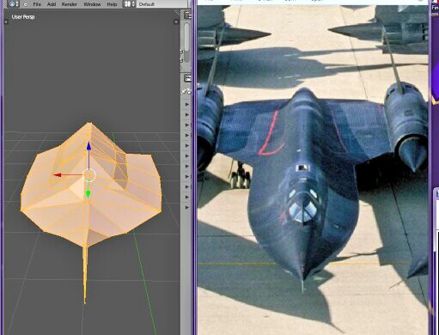439x335 pixels.
Task: Open the Outliner editor type icon
Action: click(x=188, y=15)
